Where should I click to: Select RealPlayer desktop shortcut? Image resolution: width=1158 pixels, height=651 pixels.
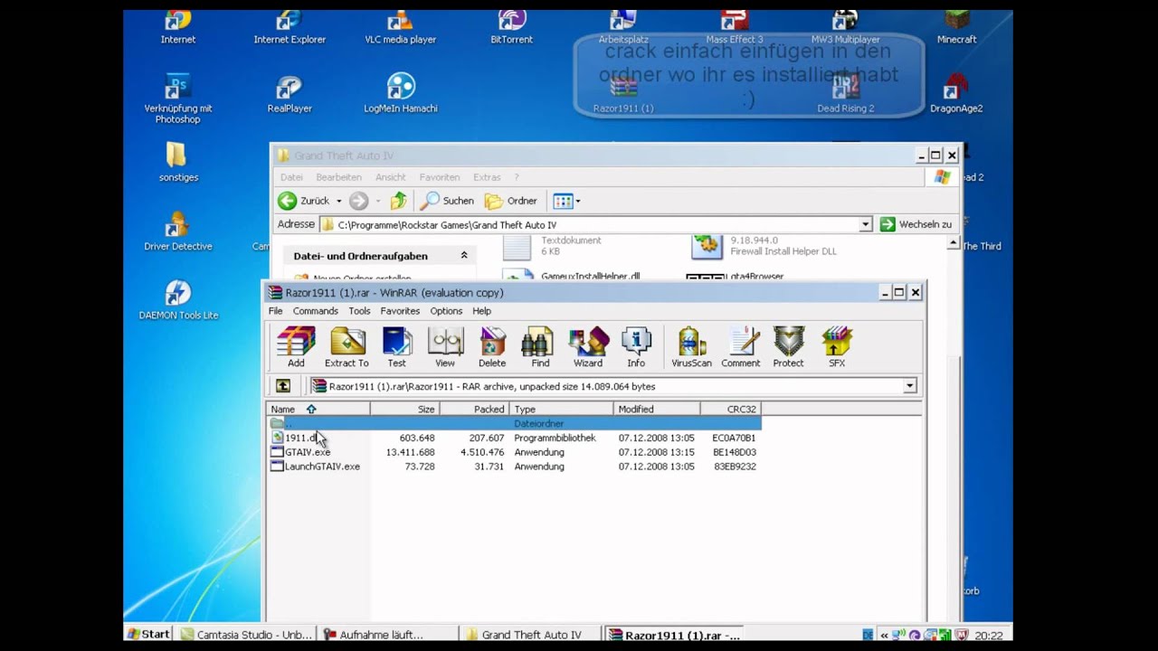click(x=289, y=94)
